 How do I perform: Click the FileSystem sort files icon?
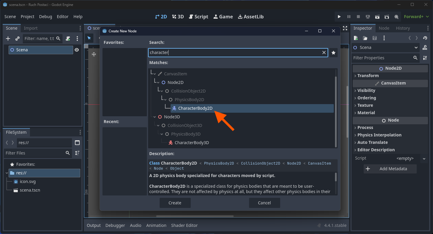[x=77, y=153]
